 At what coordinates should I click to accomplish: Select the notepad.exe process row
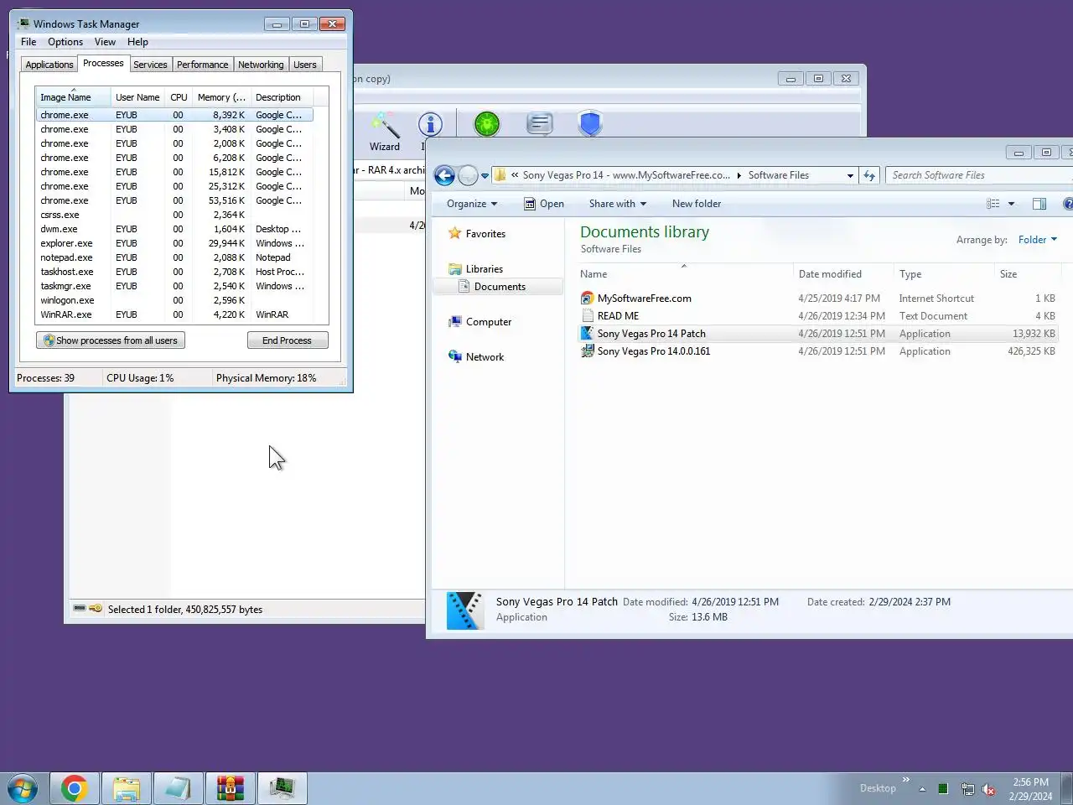[174, 257]
